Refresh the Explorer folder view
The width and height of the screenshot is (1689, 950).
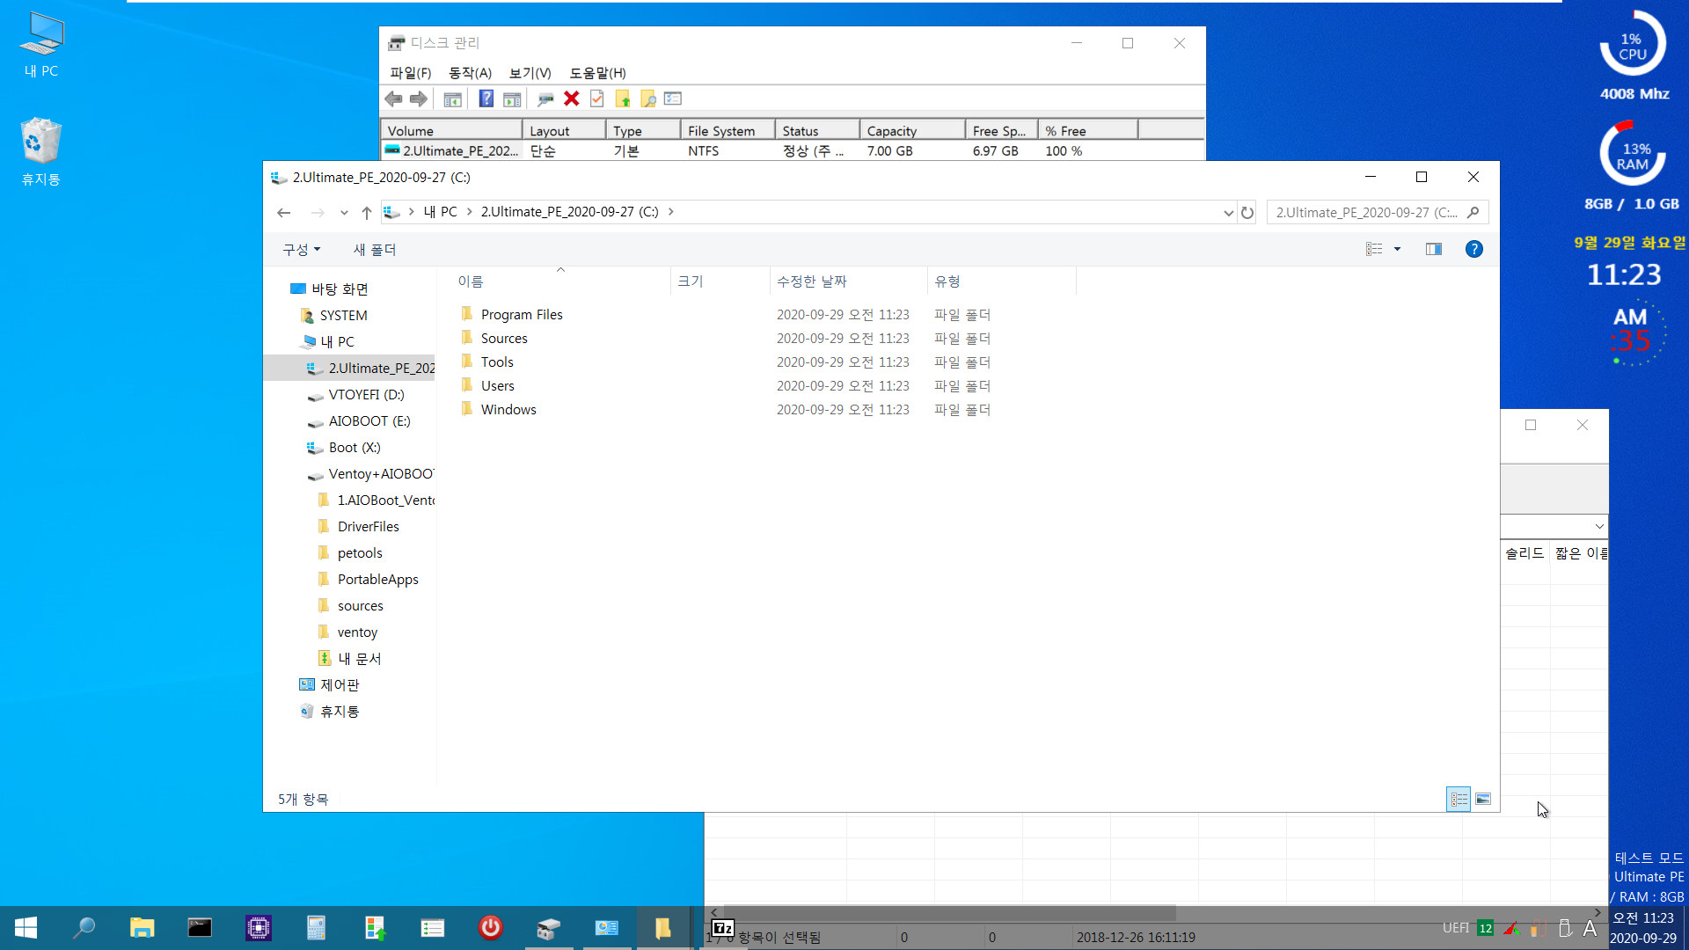[x=1247, y=213]
